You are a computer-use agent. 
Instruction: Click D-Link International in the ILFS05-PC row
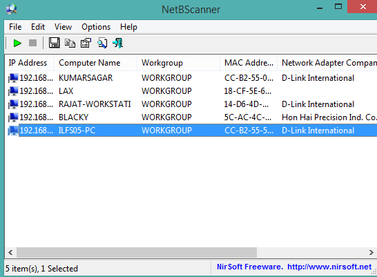(318, 131)
